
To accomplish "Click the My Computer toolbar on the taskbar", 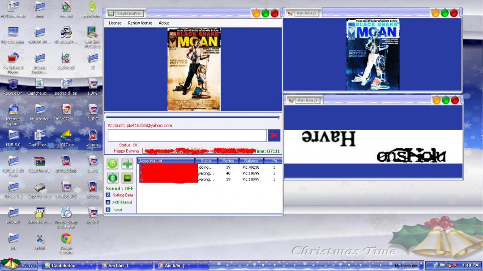I will pos(406,266).
